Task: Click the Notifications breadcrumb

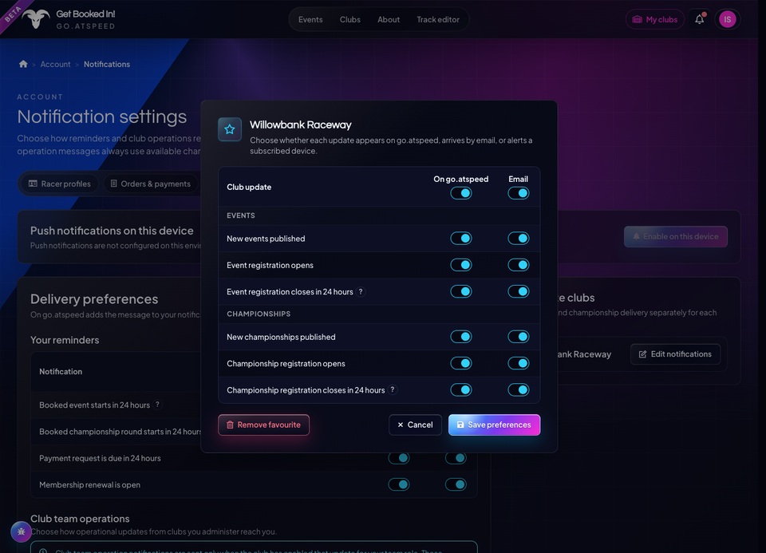Action: 106,64
